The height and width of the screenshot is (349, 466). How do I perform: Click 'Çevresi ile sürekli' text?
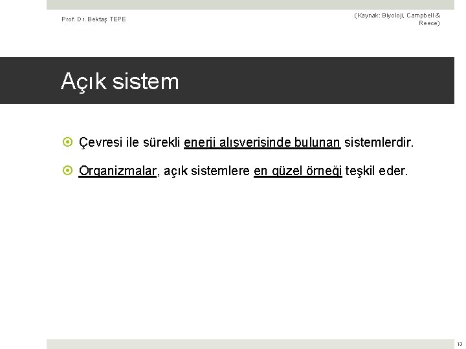click(x=129, y=142)
